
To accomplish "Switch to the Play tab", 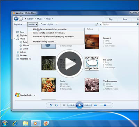I will (x=111, y=19).
